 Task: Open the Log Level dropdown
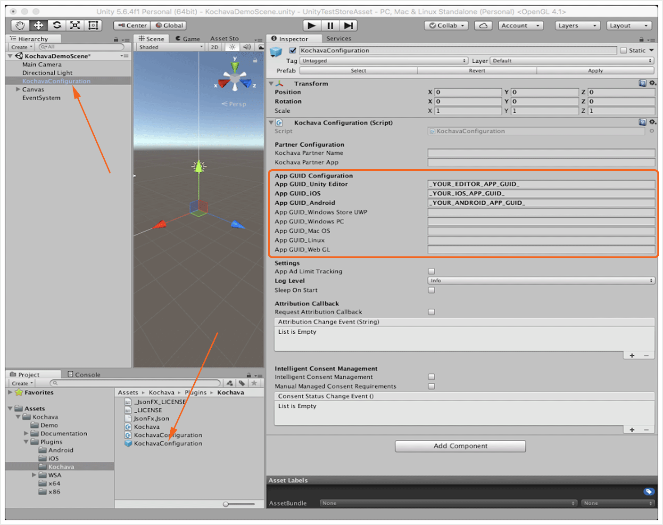tap(541, 280)
